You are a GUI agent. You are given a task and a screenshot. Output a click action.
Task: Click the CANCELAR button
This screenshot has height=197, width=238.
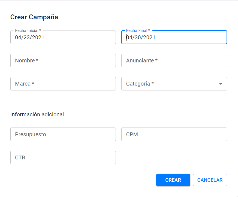tap(210, 180)
